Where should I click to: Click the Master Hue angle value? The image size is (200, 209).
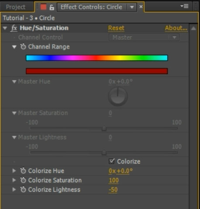(x=121, y=82)
